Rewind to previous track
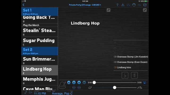This screenshot has height=95, width=170. click(x=69, y=83)
